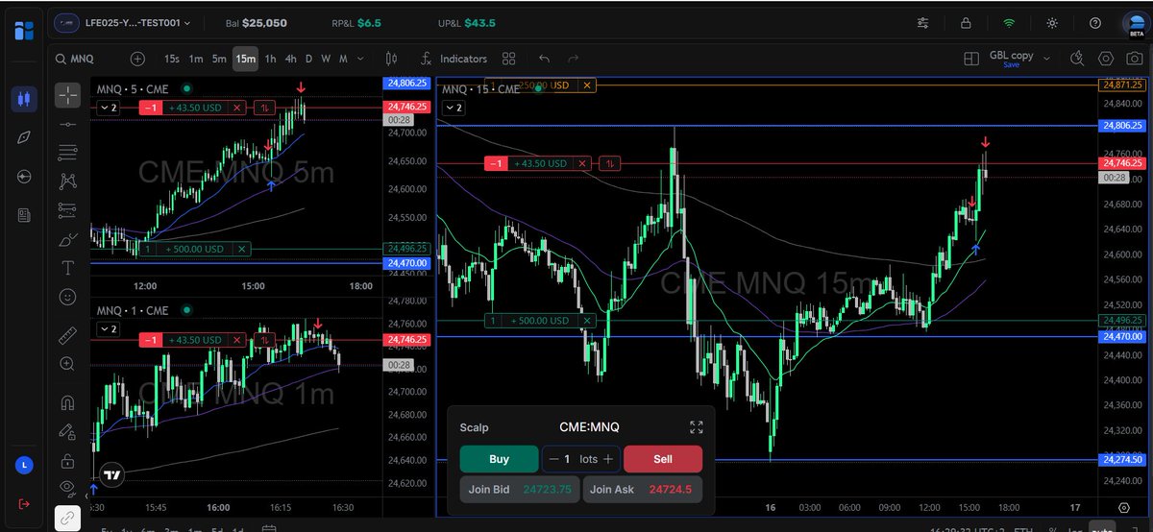
Task: Switch to the 1h timeframe
Action: 271,59
